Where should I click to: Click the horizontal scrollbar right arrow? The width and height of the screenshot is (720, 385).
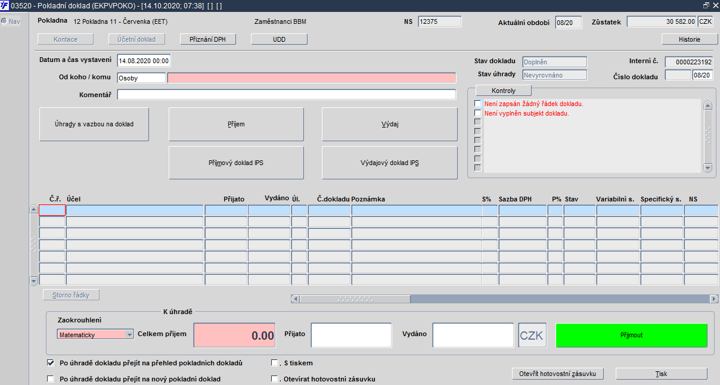[714, 299]
